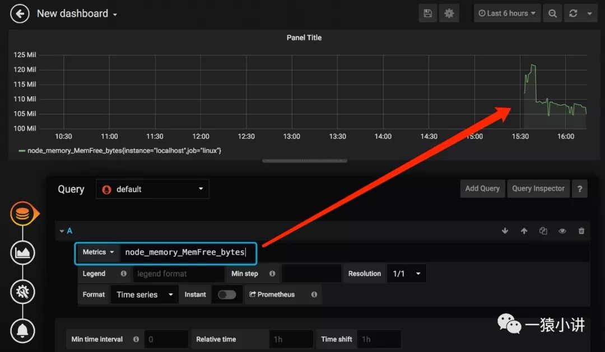Click the Min step input field
Viewport: 605px width, 352px height.
coord(311,274)
